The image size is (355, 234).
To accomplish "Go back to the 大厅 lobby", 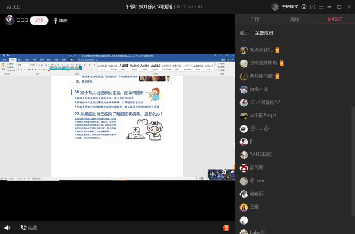I will click(x=14, y=6).
